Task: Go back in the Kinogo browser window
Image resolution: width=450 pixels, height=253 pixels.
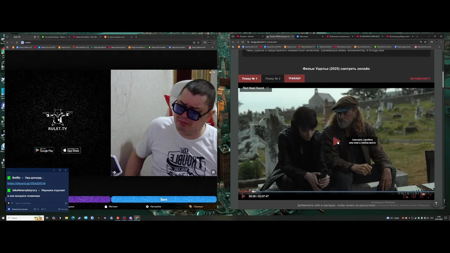Action: pyautogui.click(x=233, y=42)
